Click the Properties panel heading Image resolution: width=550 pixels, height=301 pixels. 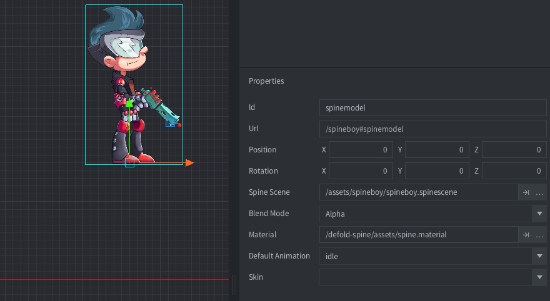pyautogui.click(x=266, y=81)
